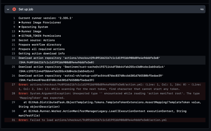
Task: Click line number 31 error link
Action: point(13,120)
